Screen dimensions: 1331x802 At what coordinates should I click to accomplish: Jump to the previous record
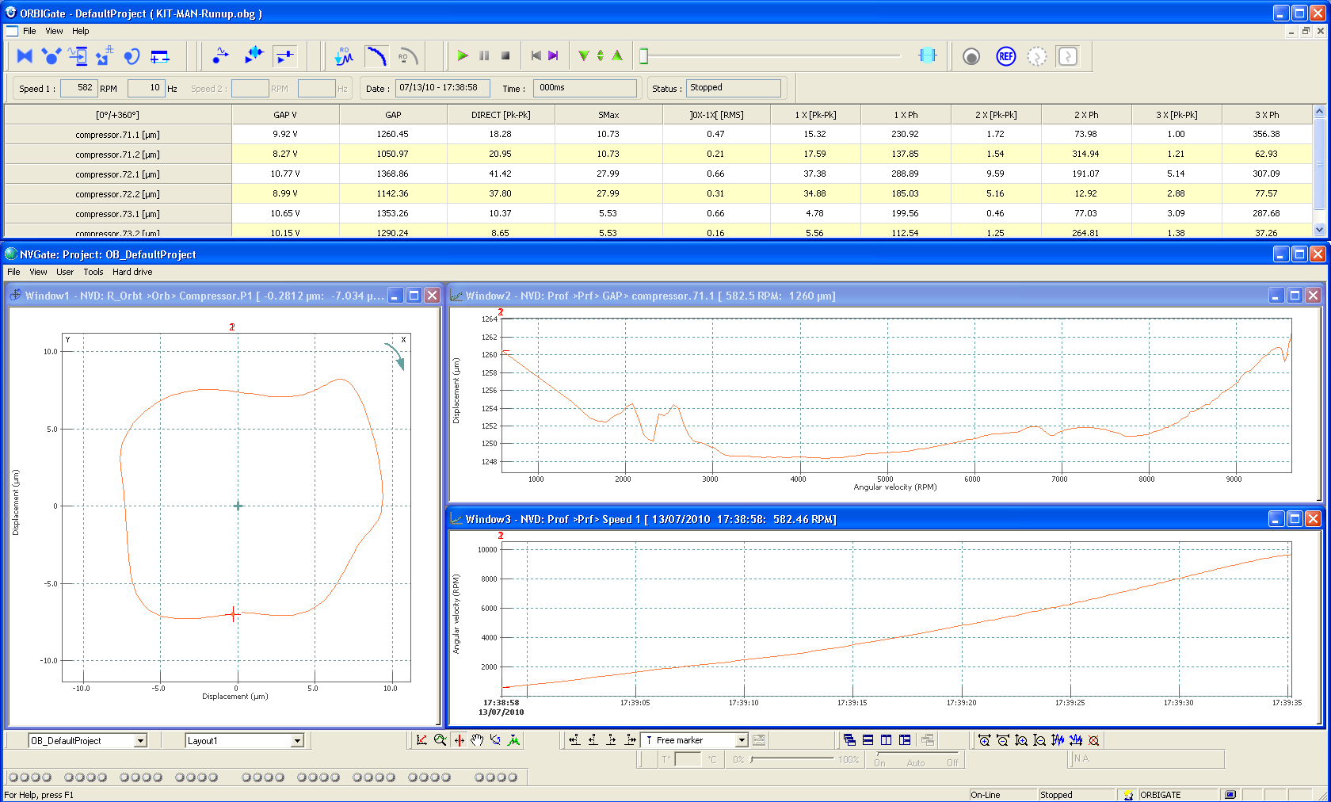tap(536, 56)
